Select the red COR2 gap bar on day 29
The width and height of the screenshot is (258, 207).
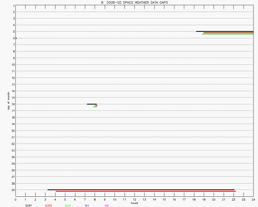pos(146,191)
